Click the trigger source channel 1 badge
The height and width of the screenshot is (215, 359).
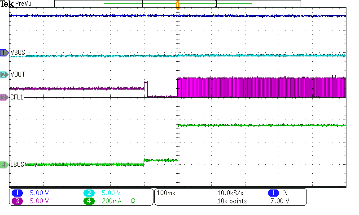[x=272, y=193]
